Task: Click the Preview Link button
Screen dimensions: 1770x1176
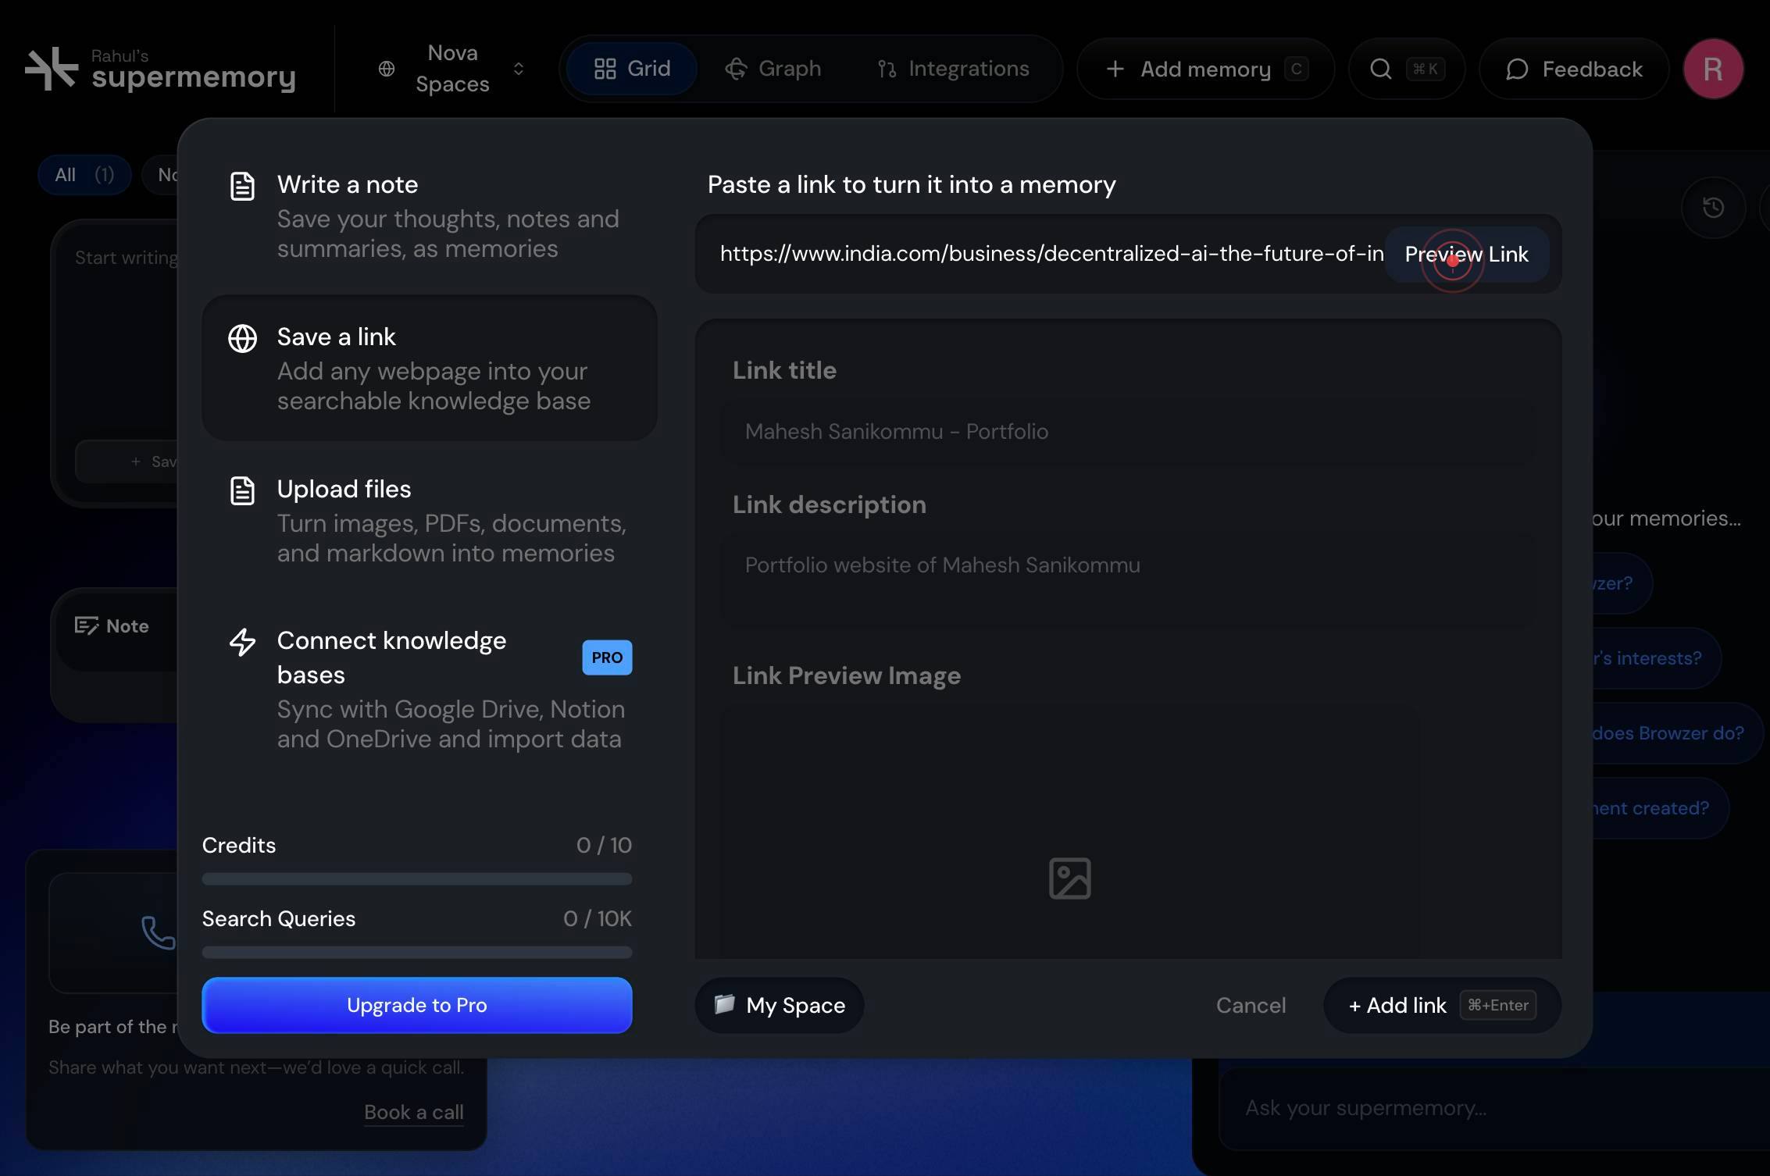Action: (x=1466, y=255)
